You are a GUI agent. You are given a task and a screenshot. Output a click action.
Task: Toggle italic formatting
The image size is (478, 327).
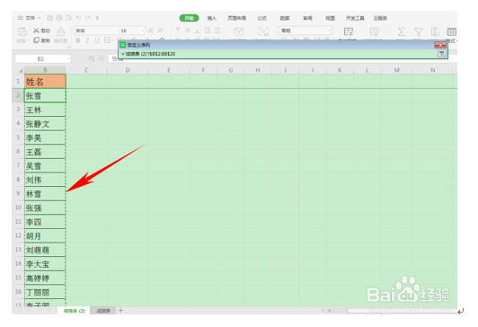coord(87,40)
